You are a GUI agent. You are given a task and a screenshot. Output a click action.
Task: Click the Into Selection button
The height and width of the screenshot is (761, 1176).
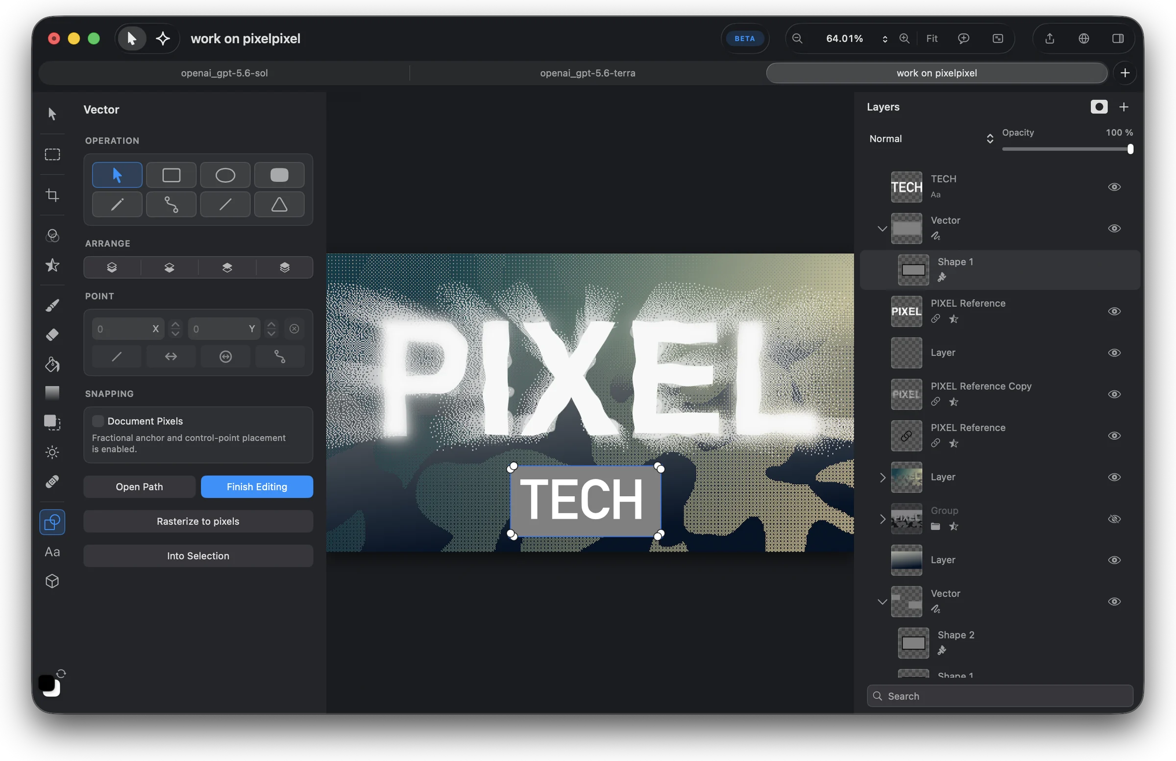coord(198,556)
